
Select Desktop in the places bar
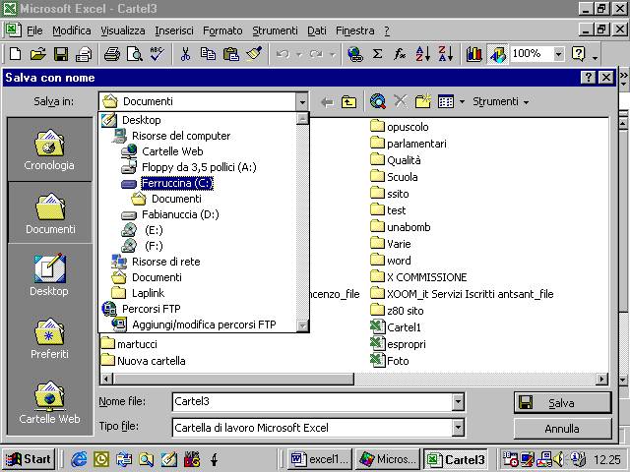click(x=49, y=275)
